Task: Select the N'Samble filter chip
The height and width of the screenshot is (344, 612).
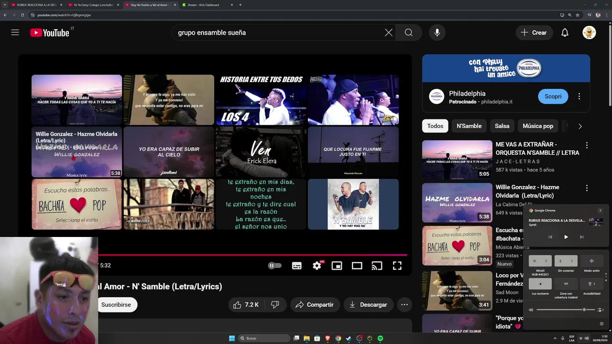Action: click(469, 126)
